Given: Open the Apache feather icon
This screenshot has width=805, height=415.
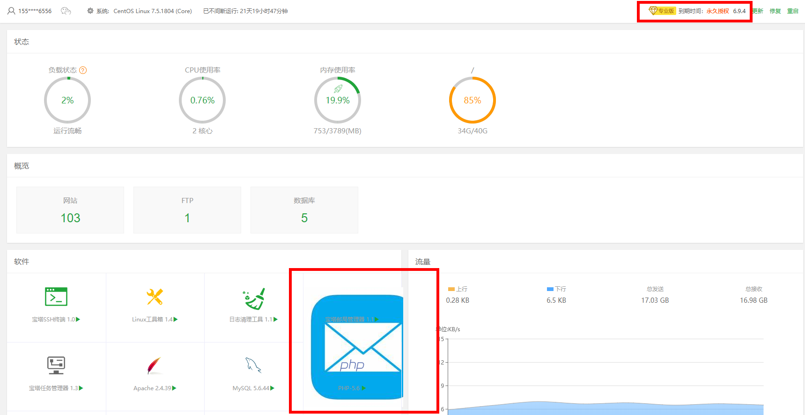Looking at the screenshot, I should (155, 365).
